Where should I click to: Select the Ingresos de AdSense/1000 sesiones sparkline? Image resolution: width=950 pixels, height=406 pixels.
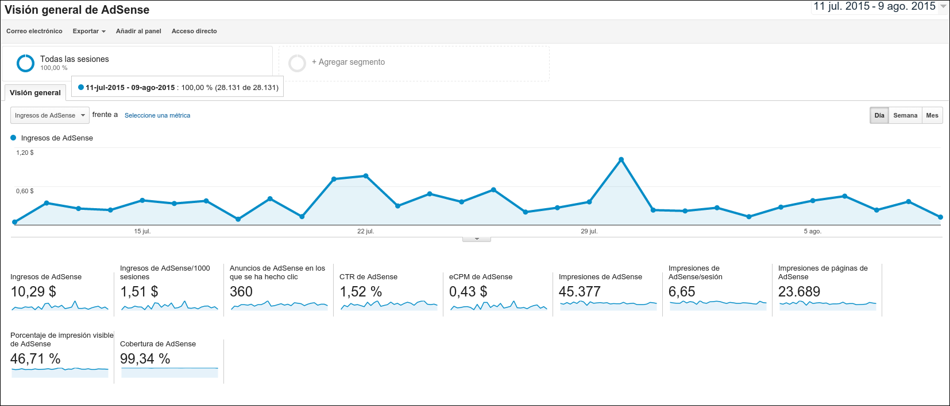(x=169, y=306)
